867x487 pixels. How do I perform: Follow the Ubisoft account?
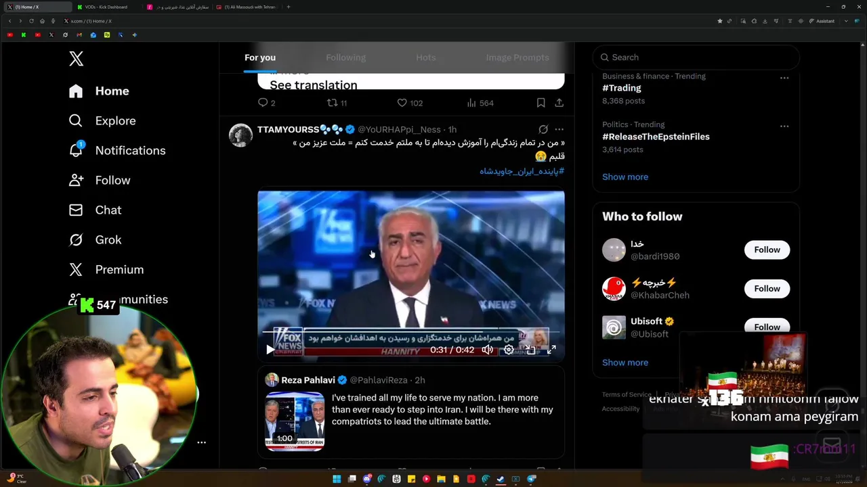tap(767, 326)
